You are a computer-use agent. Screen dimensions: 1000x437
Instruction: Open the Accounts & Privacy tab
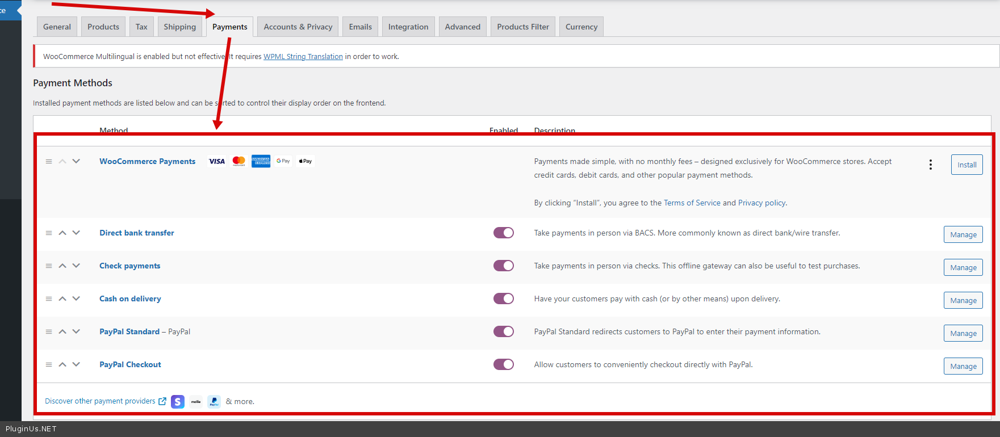(298, 27)
